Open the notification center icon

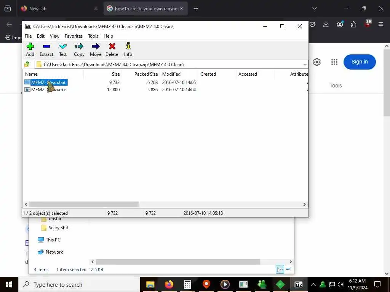[x=377, y=284]
